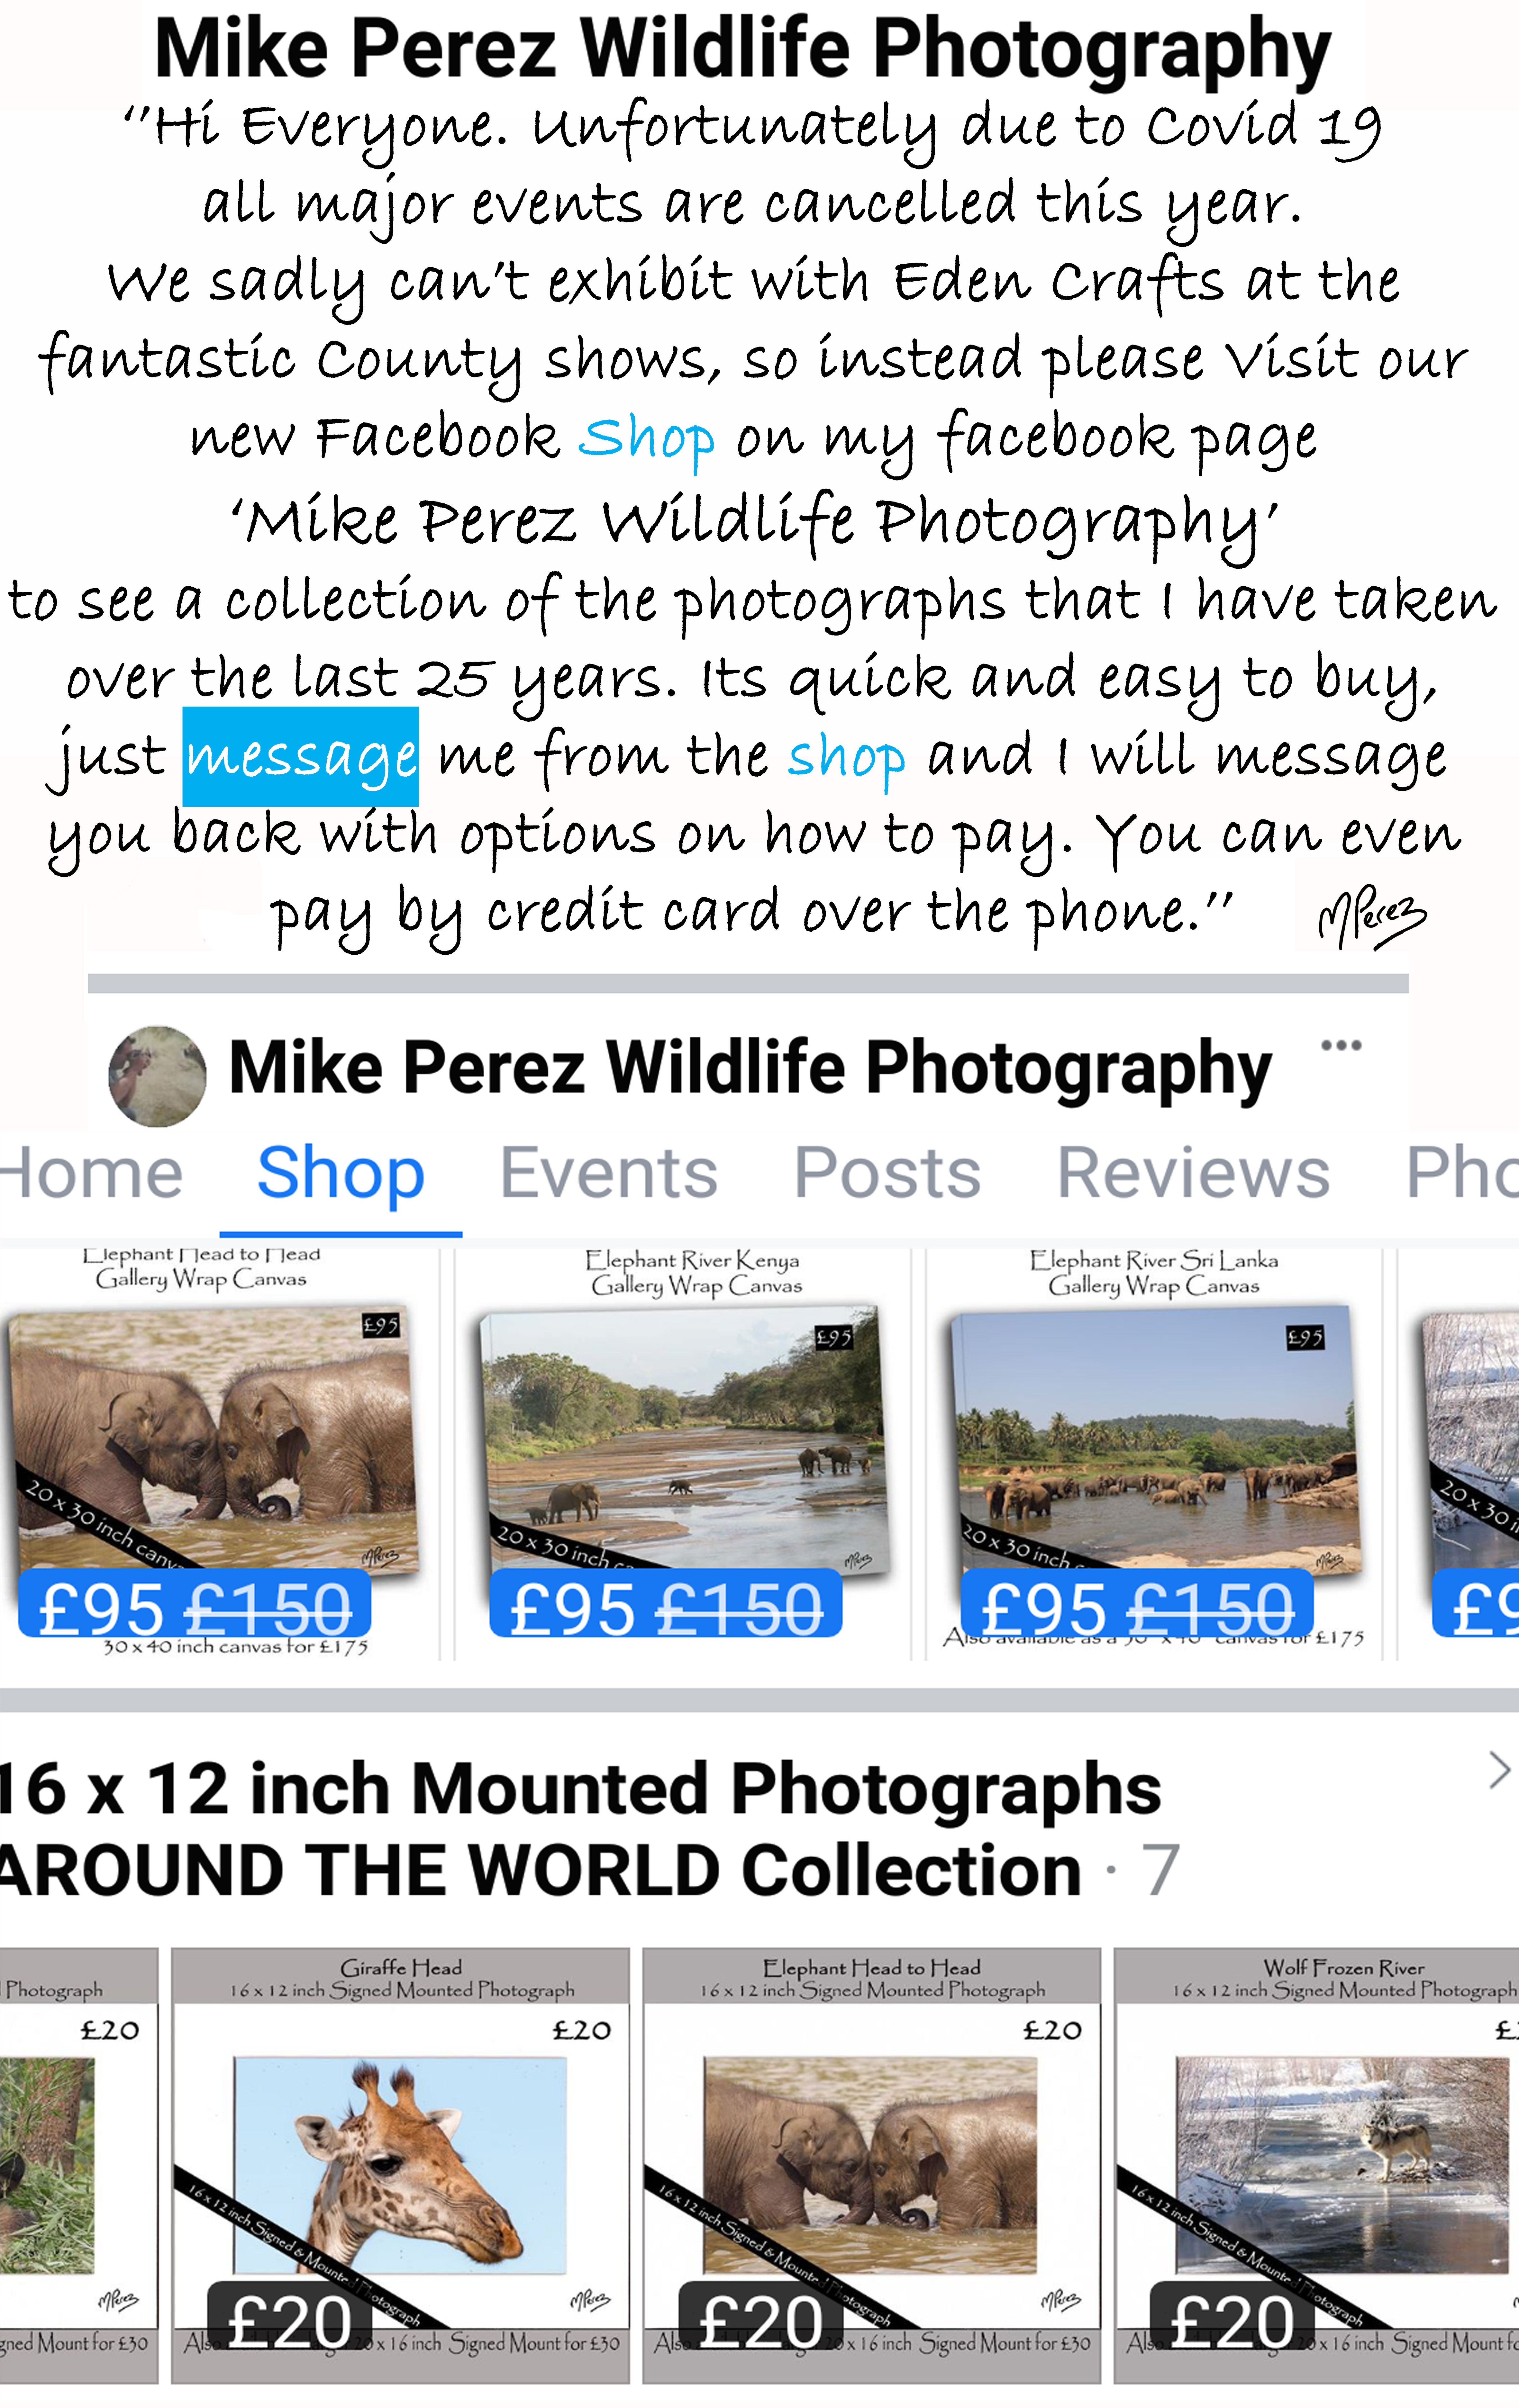The width and height of the screenshot is (1519, 2408).
Task: Expand the Around the World collection chevron
Action: [1498, 1770]
